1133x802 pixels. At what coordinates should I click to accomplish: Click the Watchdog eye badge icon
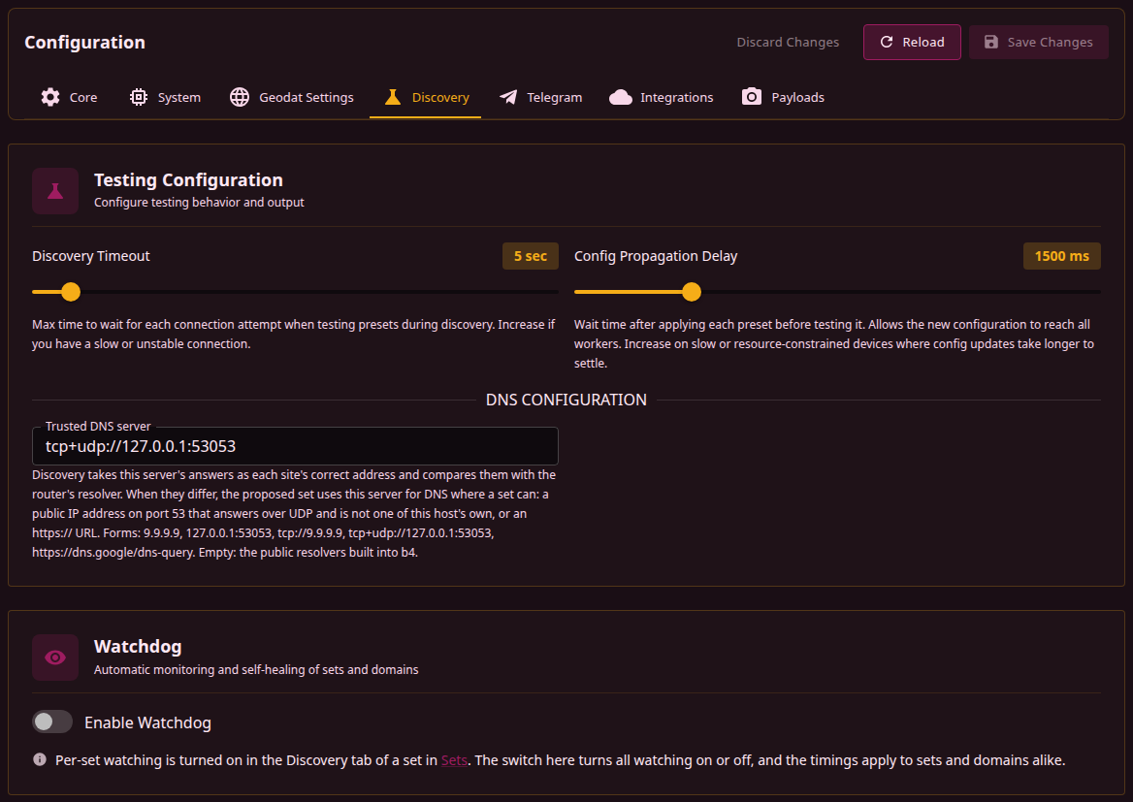tap(55, 658)
